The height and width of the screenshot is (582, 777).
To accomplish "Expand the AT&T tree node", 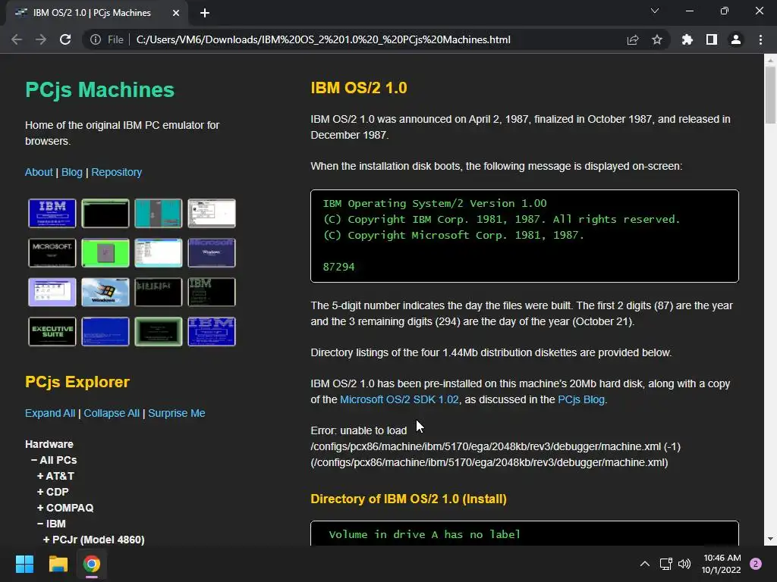I will click(x=55, y=476).
